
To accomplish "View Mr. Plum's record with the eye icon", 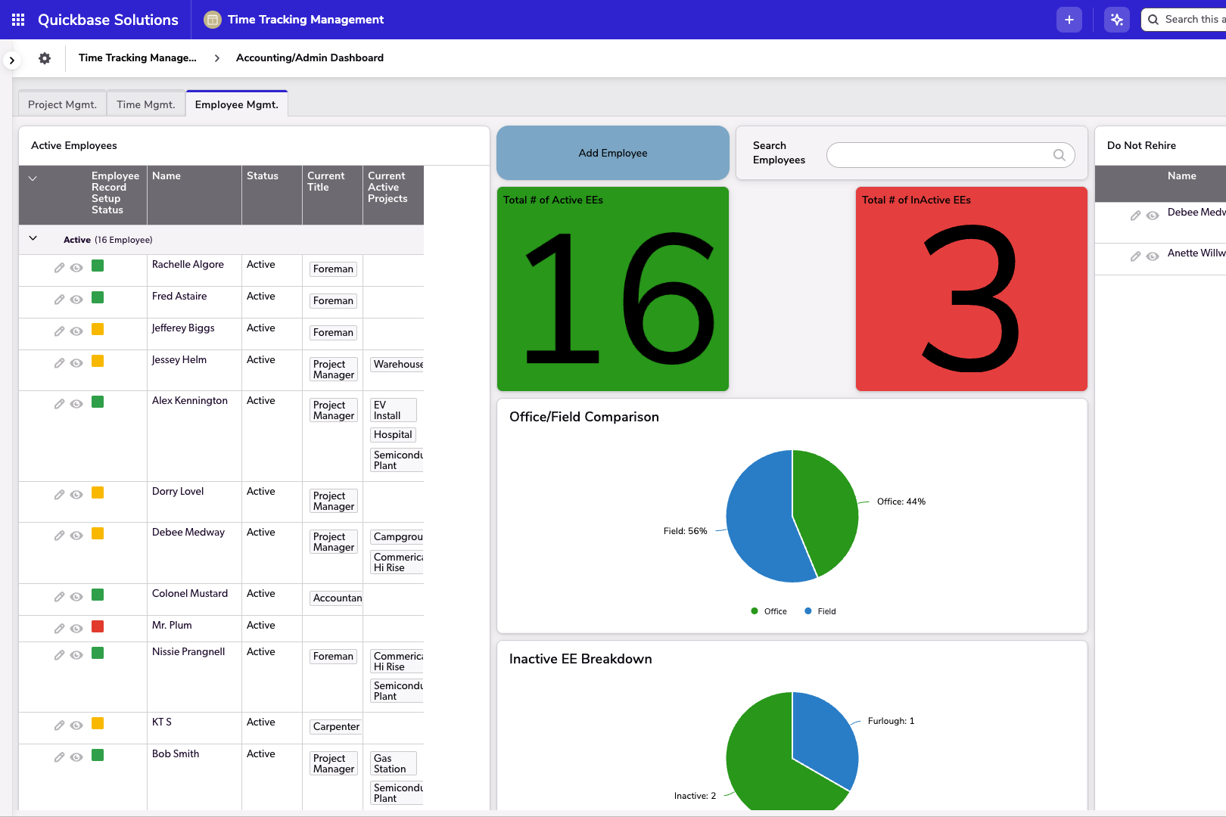I will (x=76, y=628).
